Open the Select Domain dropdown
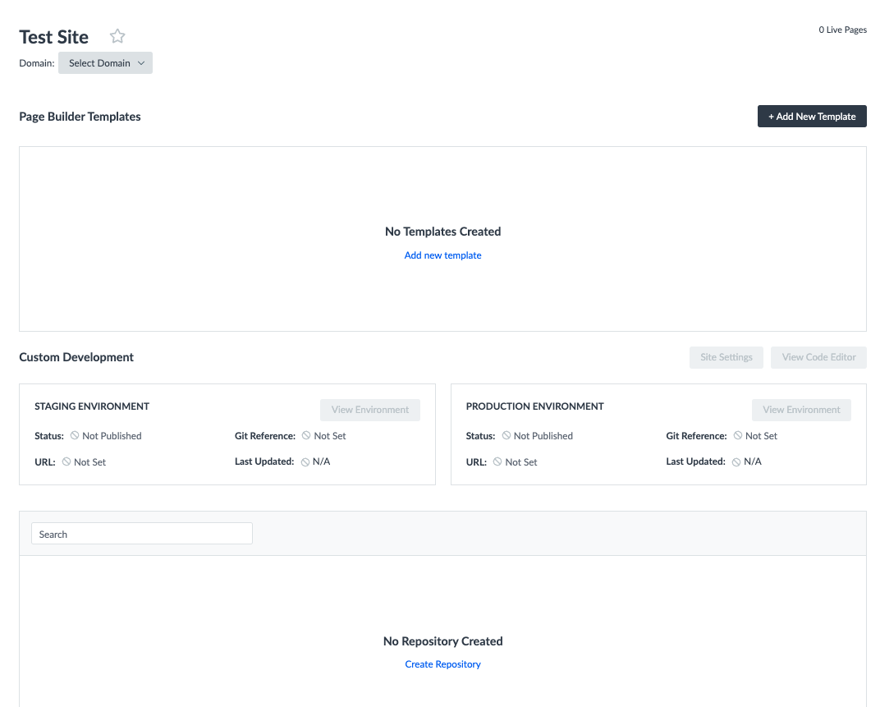Viewport: 880px width, 707px height. (x=105, y=63)
